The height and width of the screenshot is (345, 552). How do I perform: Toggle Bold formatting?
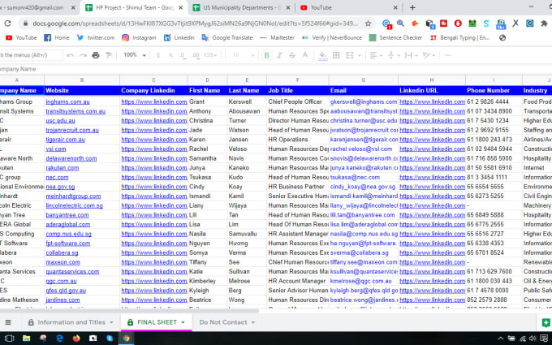coord(266,55)
